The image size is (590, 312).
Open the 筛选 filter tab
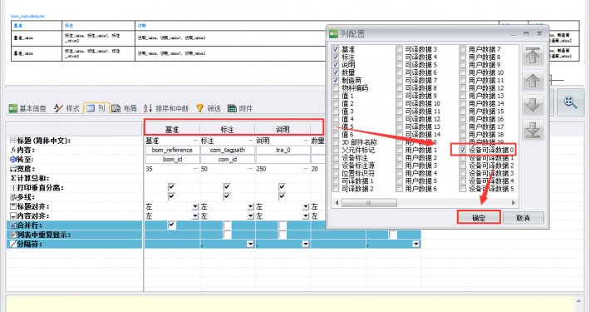pyautogui.click(x=209, y=108)
